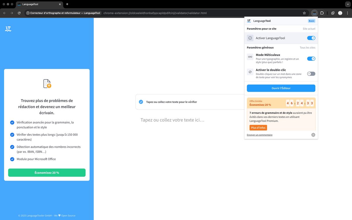Open Envoyer un commentaire link
352x220 pixels.
coord(260,135)
